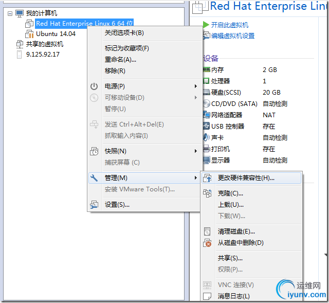
Task: Choose 更改硬件兼容性(H)... submenu entry
Action: pyautogui.click(x=251, y=178)
